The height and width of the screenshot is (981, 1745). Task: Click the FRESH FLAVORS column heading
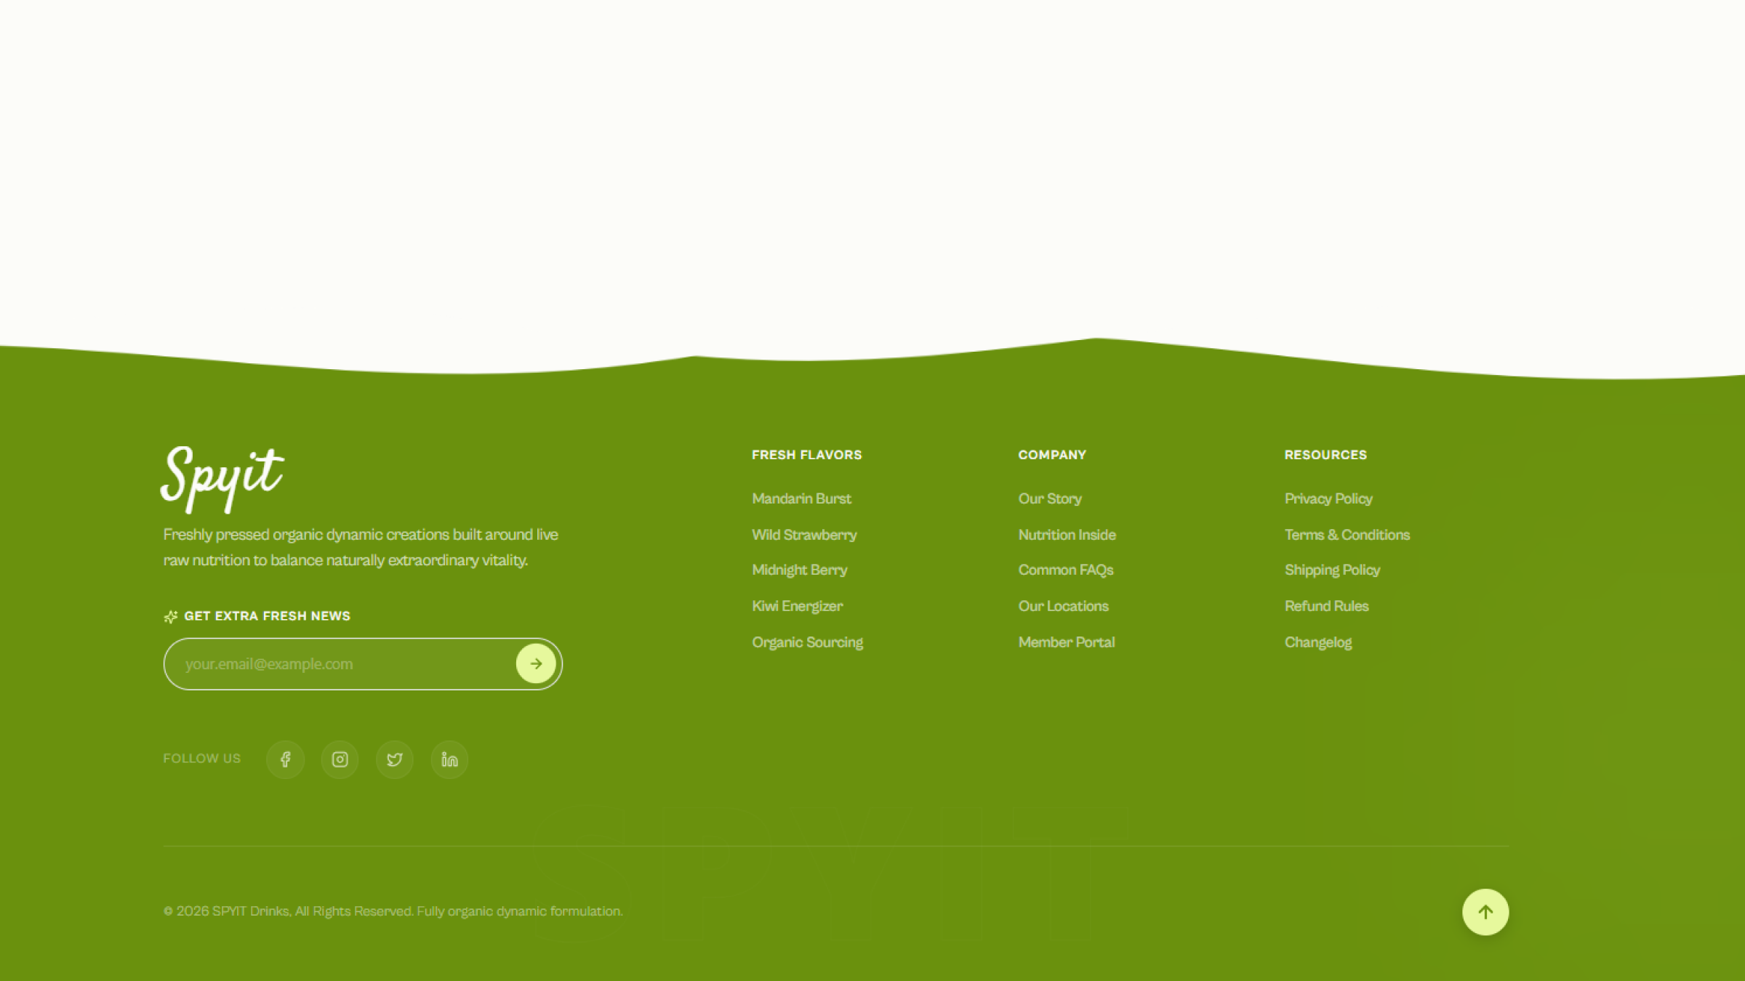[x=806, y=455]
